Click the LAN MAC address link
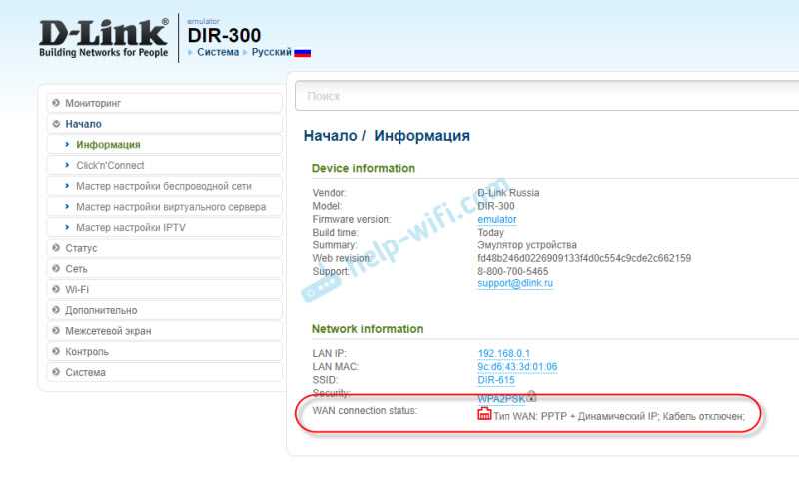The height and width of the screenshot is (480, 799). point(517,367)
